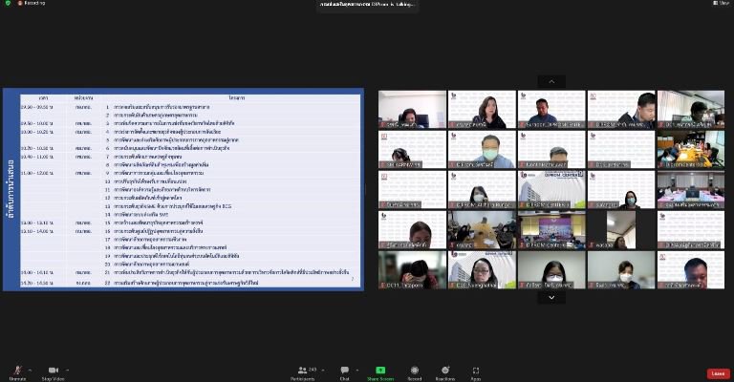Click the time cell '10.40 - 11.00 น.'
The height and width of the screenshot is (382, 734).
(x=37, y=157)
